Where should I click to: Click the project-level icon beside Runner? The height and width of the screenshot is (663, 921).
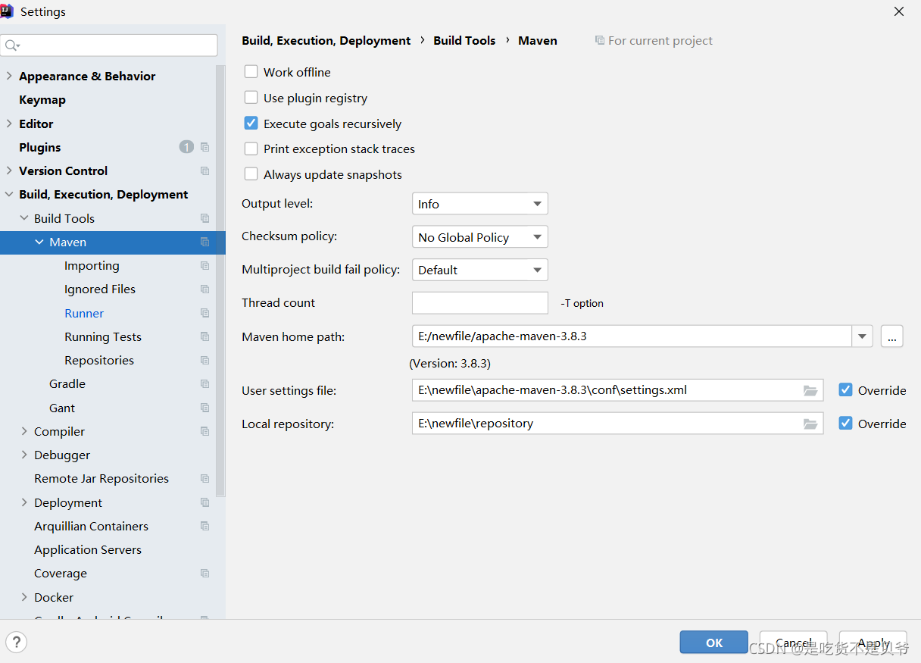(204, 313)
